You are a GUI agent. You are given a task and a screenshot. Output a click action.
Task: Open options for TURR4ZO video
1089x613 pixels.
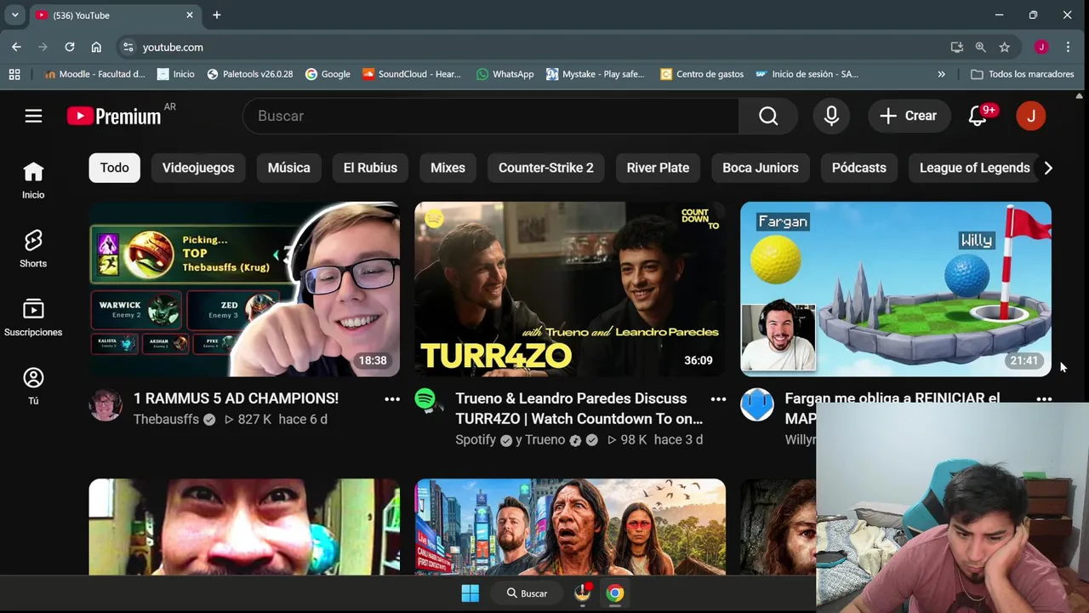718,398
